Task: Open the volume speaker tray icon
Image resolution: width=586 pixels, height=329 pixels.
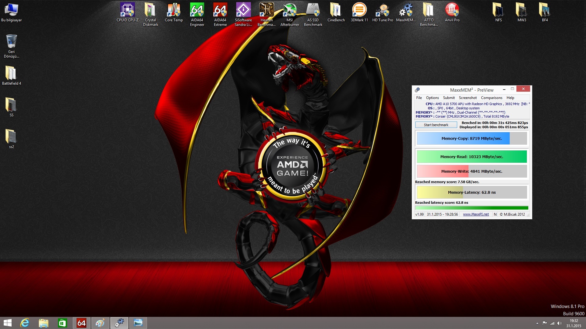Action: [x=559, y=323]
